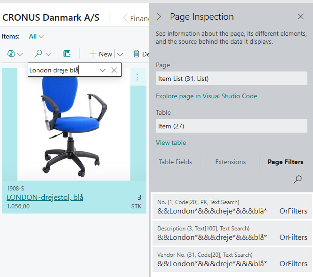Select the No. filter row
313x277 pixels.
click(x=232, y=207)
